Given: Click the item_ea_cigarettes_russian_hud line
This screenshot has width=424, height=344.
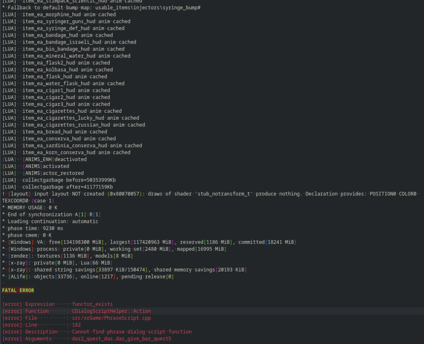Looking at the screenshot, I should click(x=73, y=125).
